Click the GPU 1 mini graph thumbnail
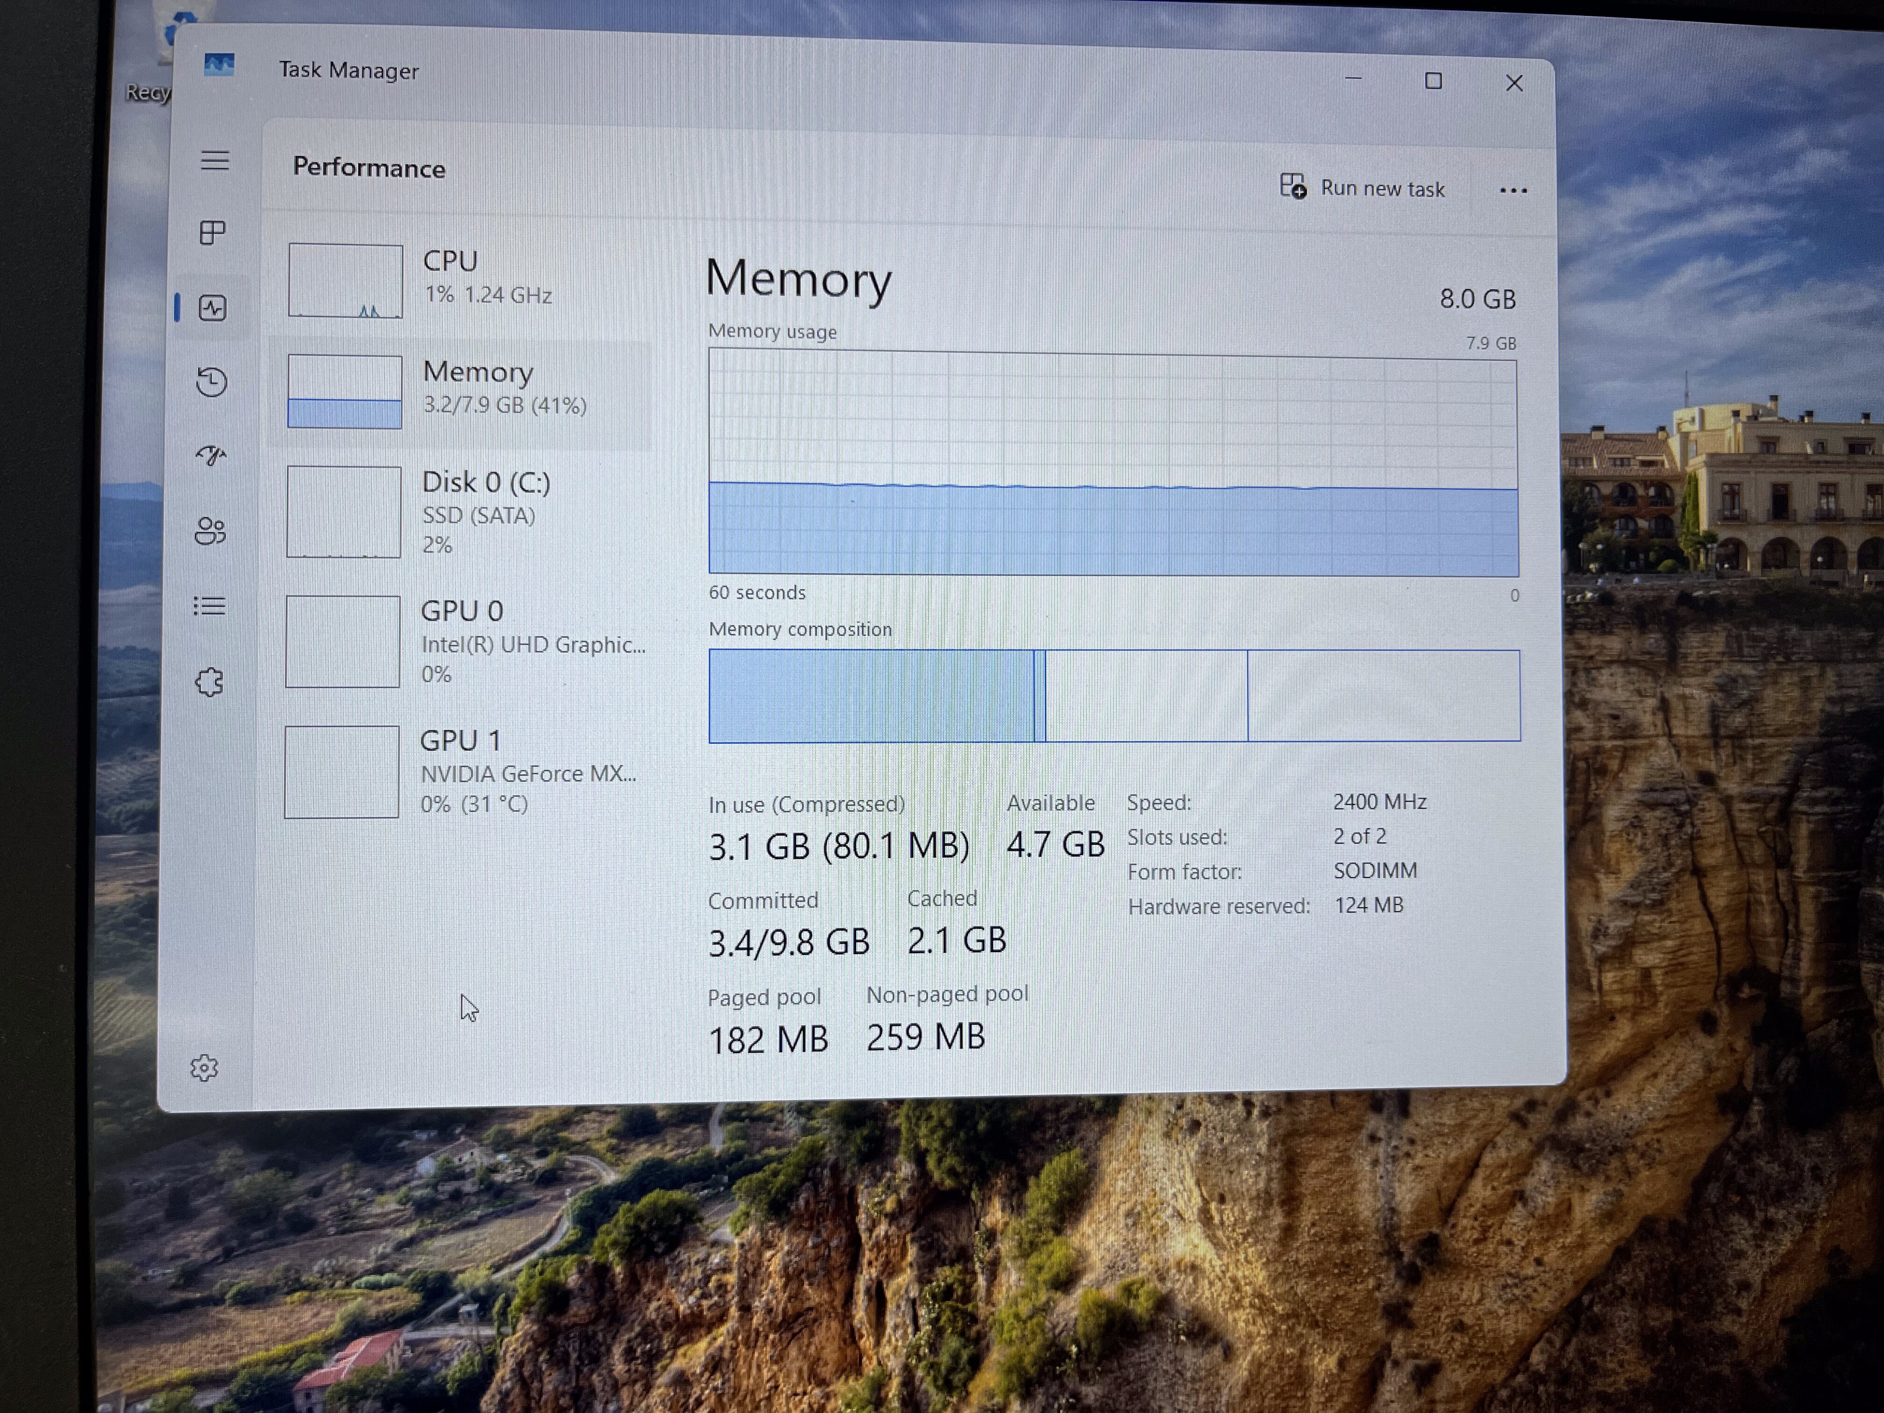This screenshot has width=1884, height=1413. click(342, 771)
